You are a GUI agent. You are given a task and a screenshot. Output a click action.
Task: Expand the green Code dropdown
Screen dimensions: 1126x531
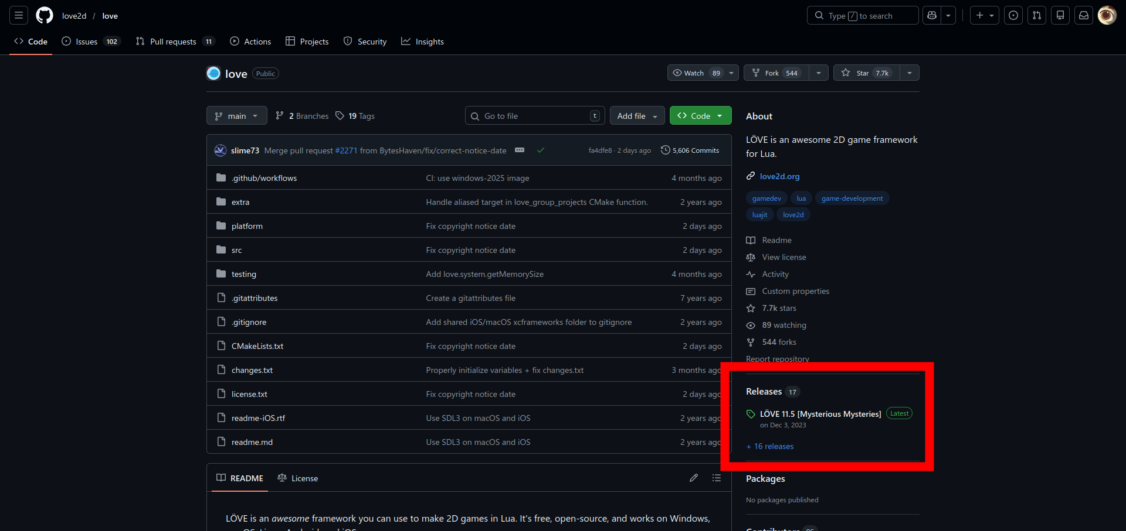point(700,116)
